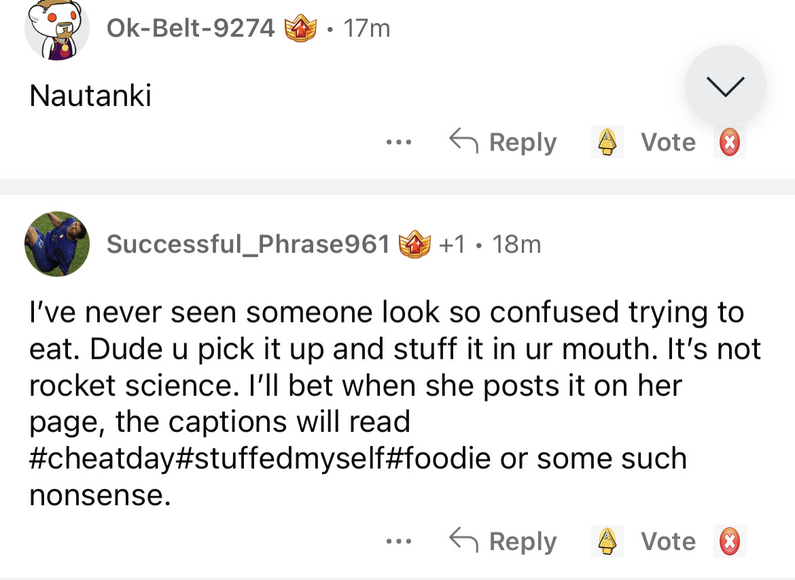The height and width of the screenshot is (580, 795).
Task: Visit the Successful_Phrase961 username link
Action: tap(248, 244)
